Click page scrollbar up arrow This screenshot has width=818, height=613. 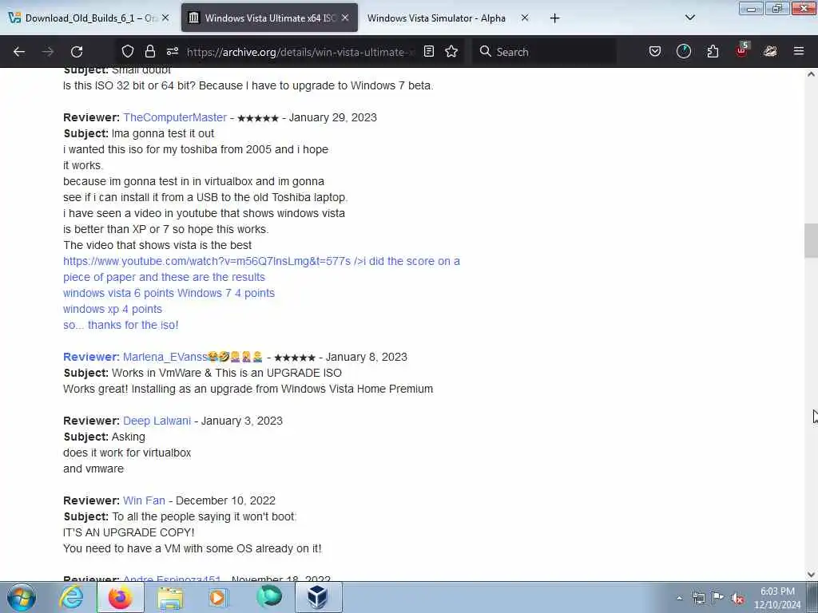811,74
